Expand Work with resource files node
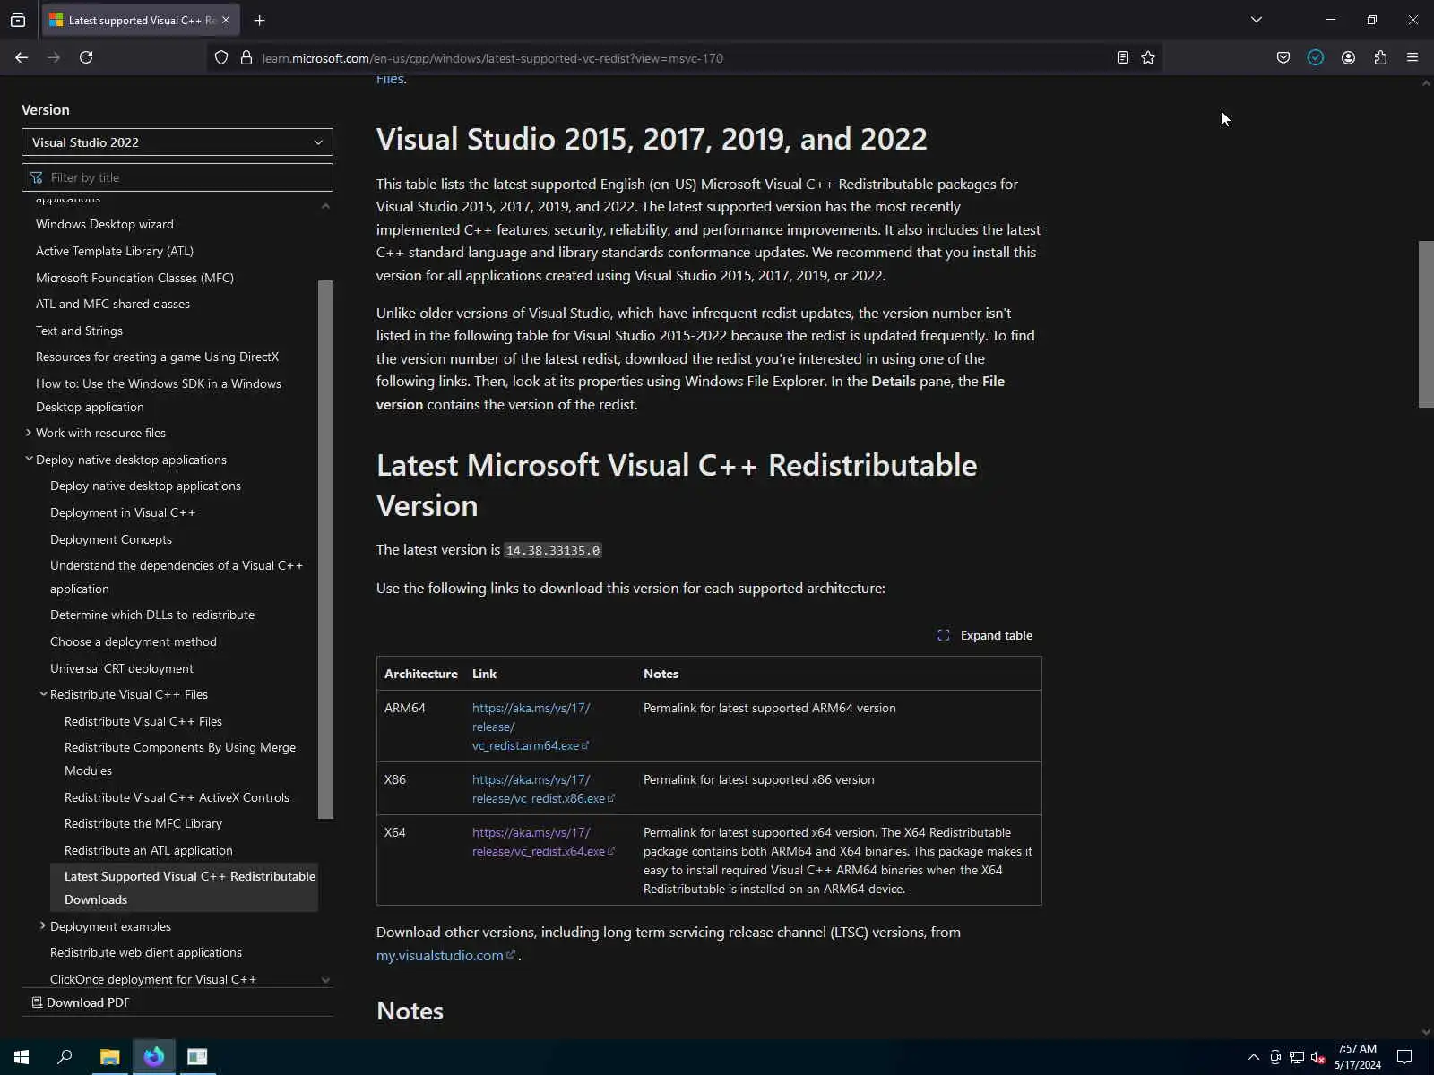1434x1075 pixels. [29, 433]
